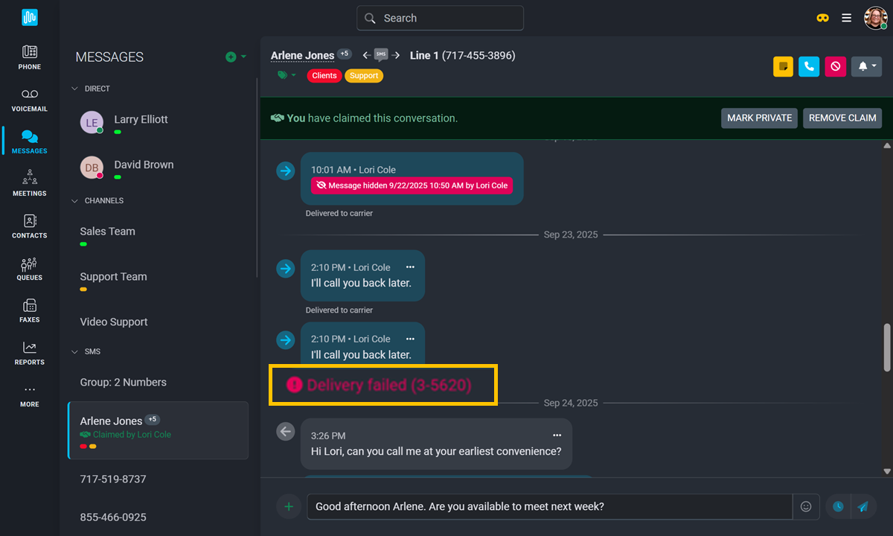Switch to the Support Team channel
The width and height of the screenshot is (893, 536).
click(113, 276)
